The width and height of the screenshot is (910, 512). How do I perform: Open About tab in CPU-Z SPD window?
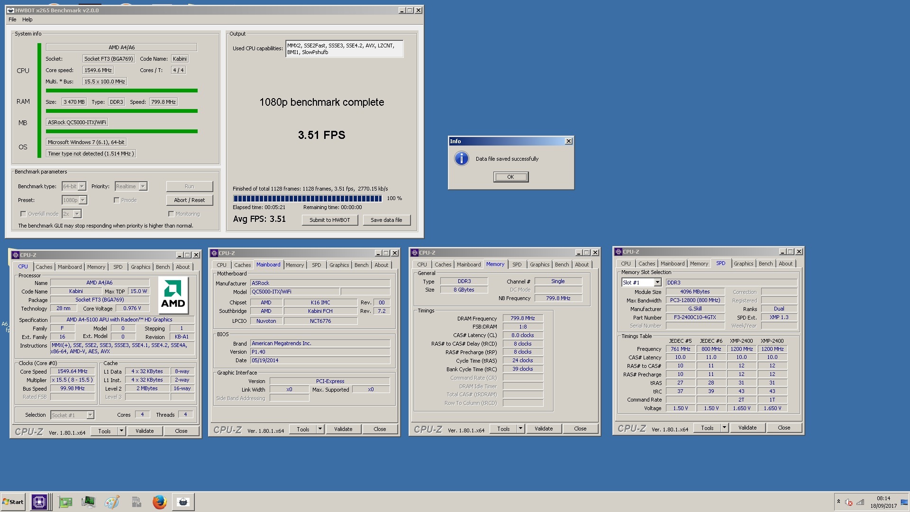click(785, 264)
